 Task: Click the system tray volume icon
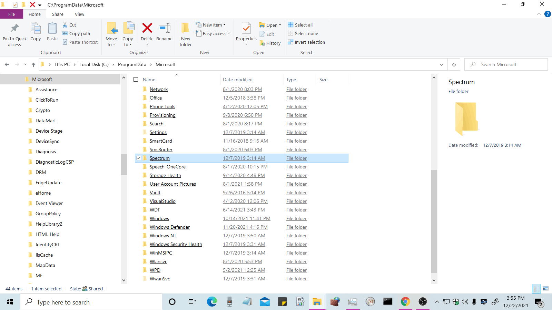pyautogui.click(x=465, y=302)
